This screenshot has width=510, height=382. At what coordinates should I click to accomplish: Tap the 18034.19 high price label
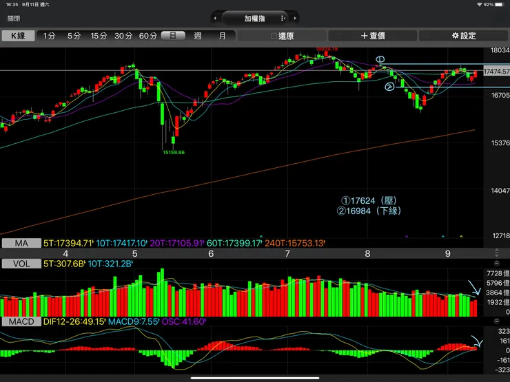click(327, 49)
